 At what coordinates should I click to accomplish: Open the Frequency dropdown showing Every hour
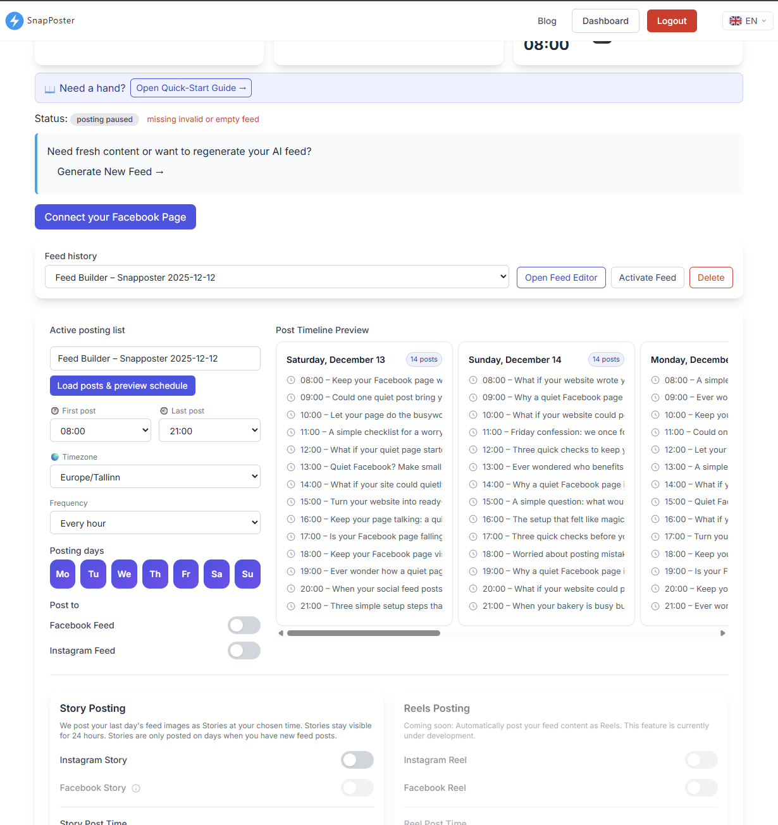[x=155, y=523]
